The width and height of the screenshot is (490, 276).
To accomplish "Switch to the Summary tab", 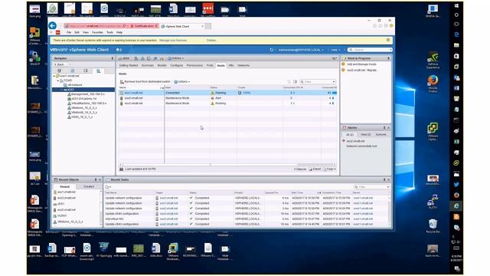I will tap(148, 65).
